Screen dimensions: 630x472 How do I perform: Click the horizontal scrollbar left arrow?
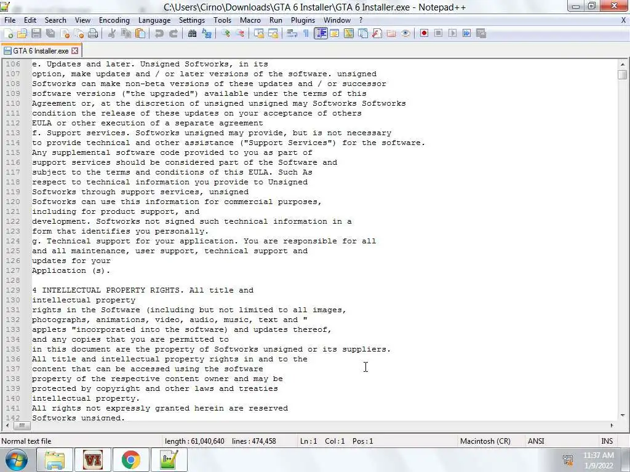pos(7,425)
